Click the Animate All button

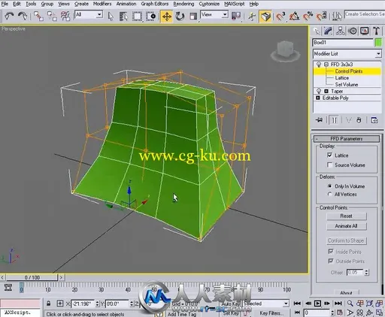click(x=347, y=226)
